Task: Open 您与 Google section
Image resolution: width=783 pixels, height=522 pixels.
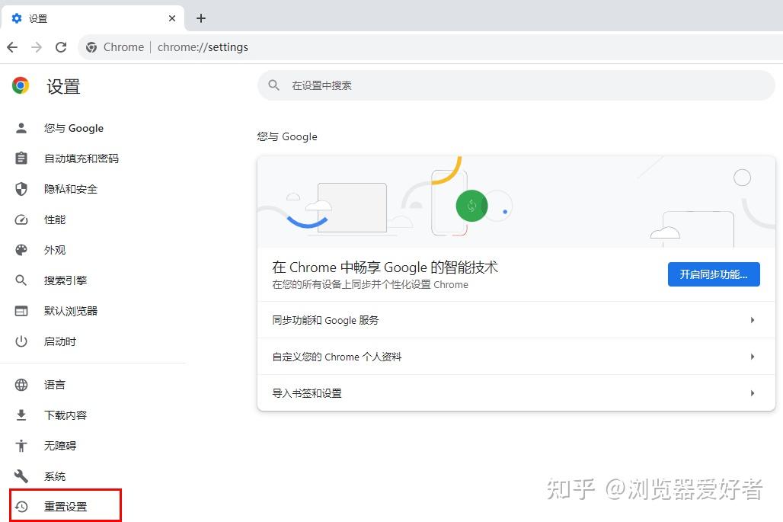Action: 74,128
